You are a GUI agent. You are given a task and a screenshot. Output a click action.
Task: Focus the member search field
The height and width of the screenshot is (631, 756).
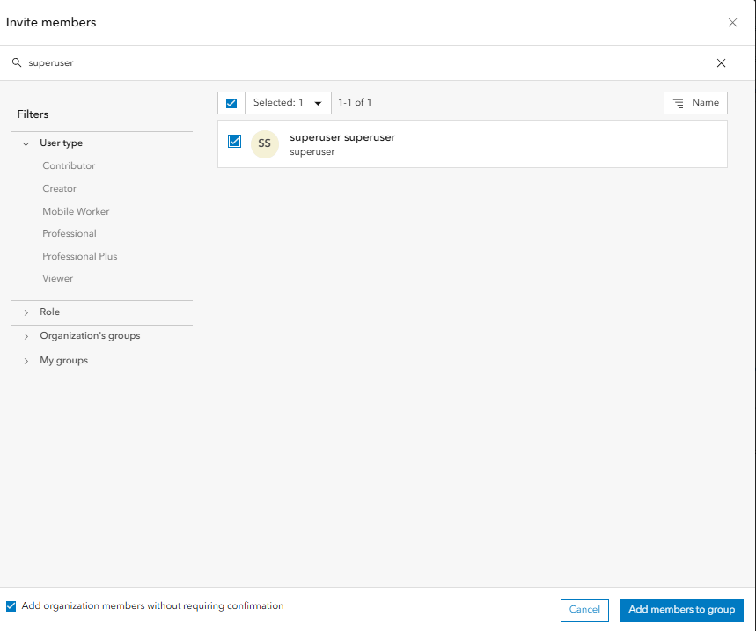click(x=352, y=63)
